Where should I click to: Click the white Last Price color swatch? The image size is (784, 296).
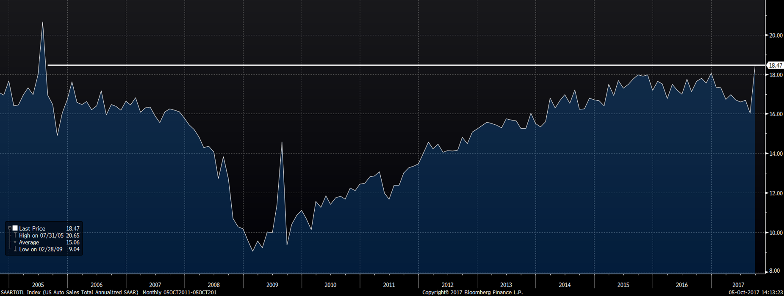[15, 228]
